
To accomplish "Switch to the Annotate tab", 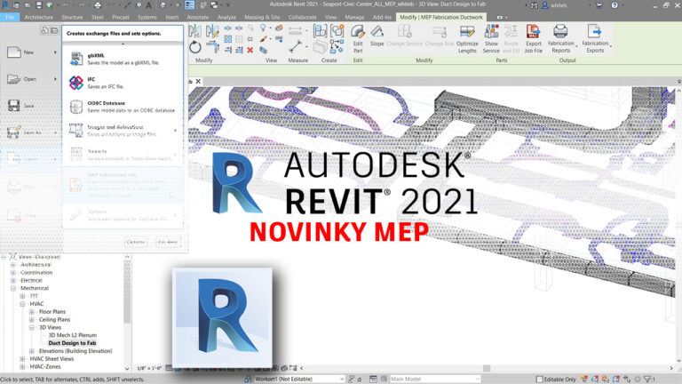I will point(198,18).
